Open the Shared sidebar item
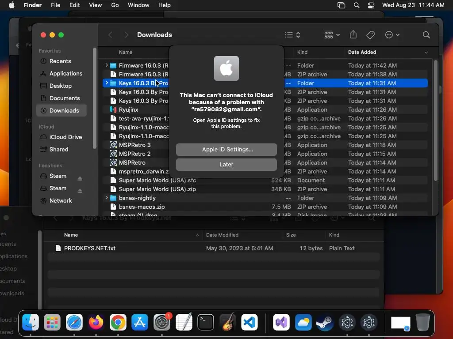453x339 pixels. (59, 149)
